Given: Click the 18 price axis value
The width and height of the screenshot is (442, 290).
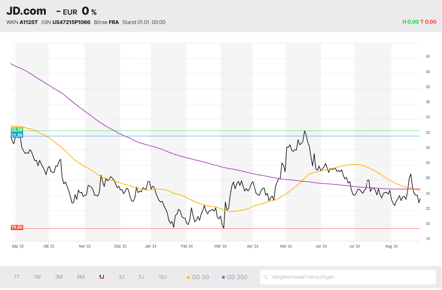Looking at the screenshot, I should (x=428, y=239).
